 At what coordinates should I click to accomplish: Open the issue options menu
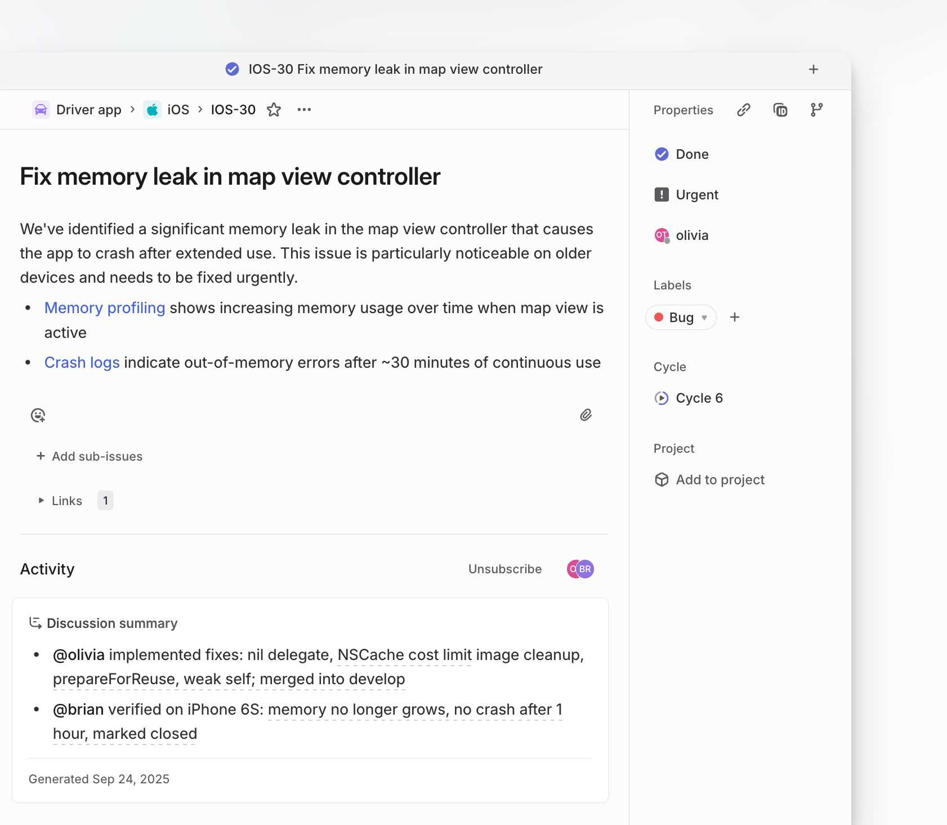pos(303,110)
